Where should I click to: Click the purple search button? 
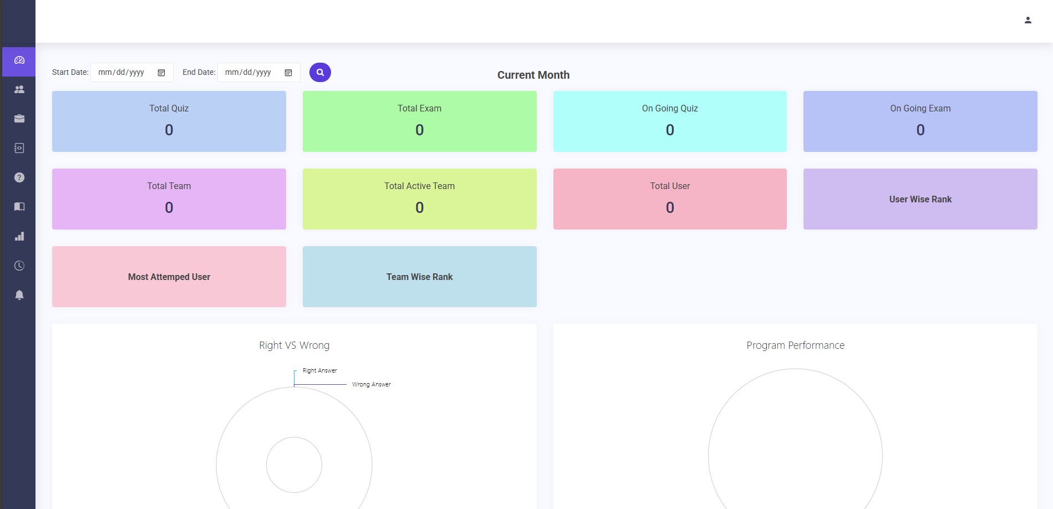coord(320,72)
